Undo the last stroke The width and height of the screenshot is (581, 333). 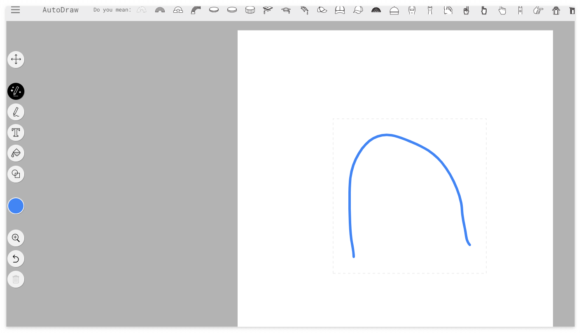[16, 258]
